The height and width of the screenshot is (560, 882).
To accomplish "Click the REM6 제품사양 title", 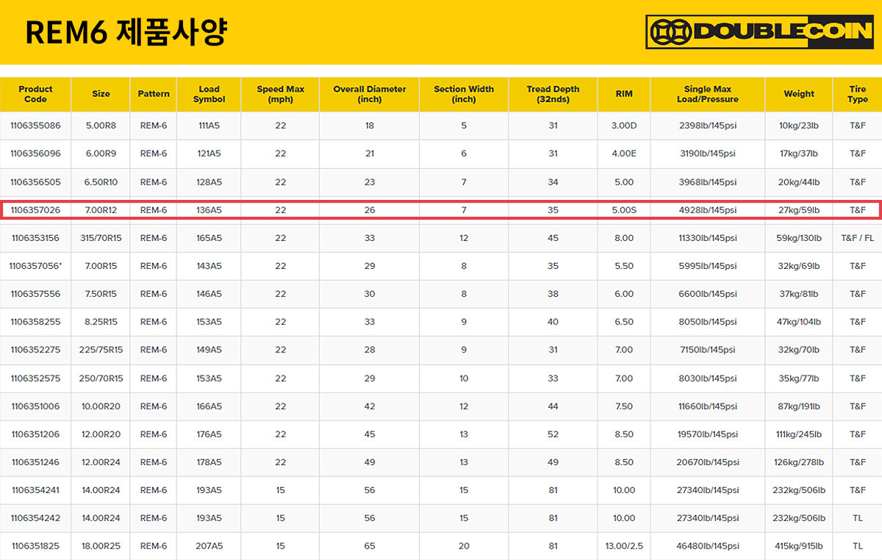I will 126,32.
